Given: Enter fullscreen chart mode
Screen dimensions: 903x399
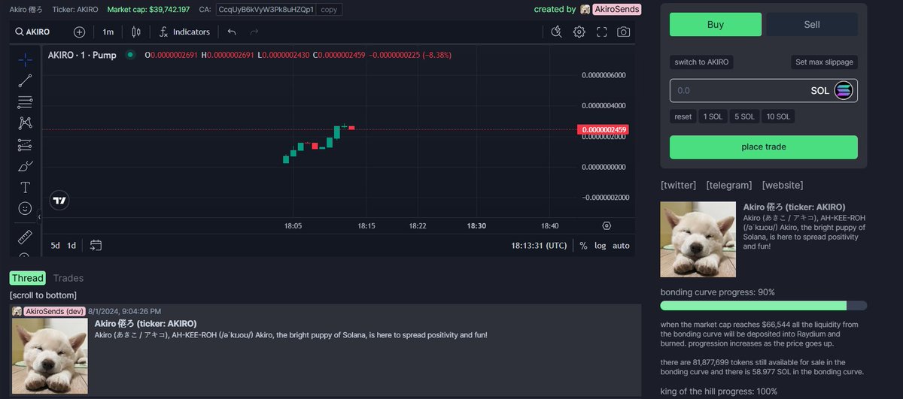Looking at the screenshot, I should pos(602,32).
